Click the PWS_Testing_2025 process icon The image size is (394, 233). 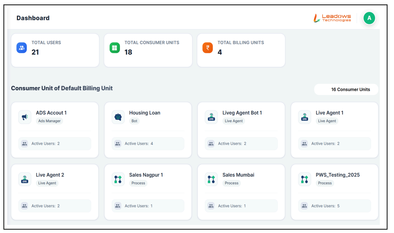tap(305, 179)
